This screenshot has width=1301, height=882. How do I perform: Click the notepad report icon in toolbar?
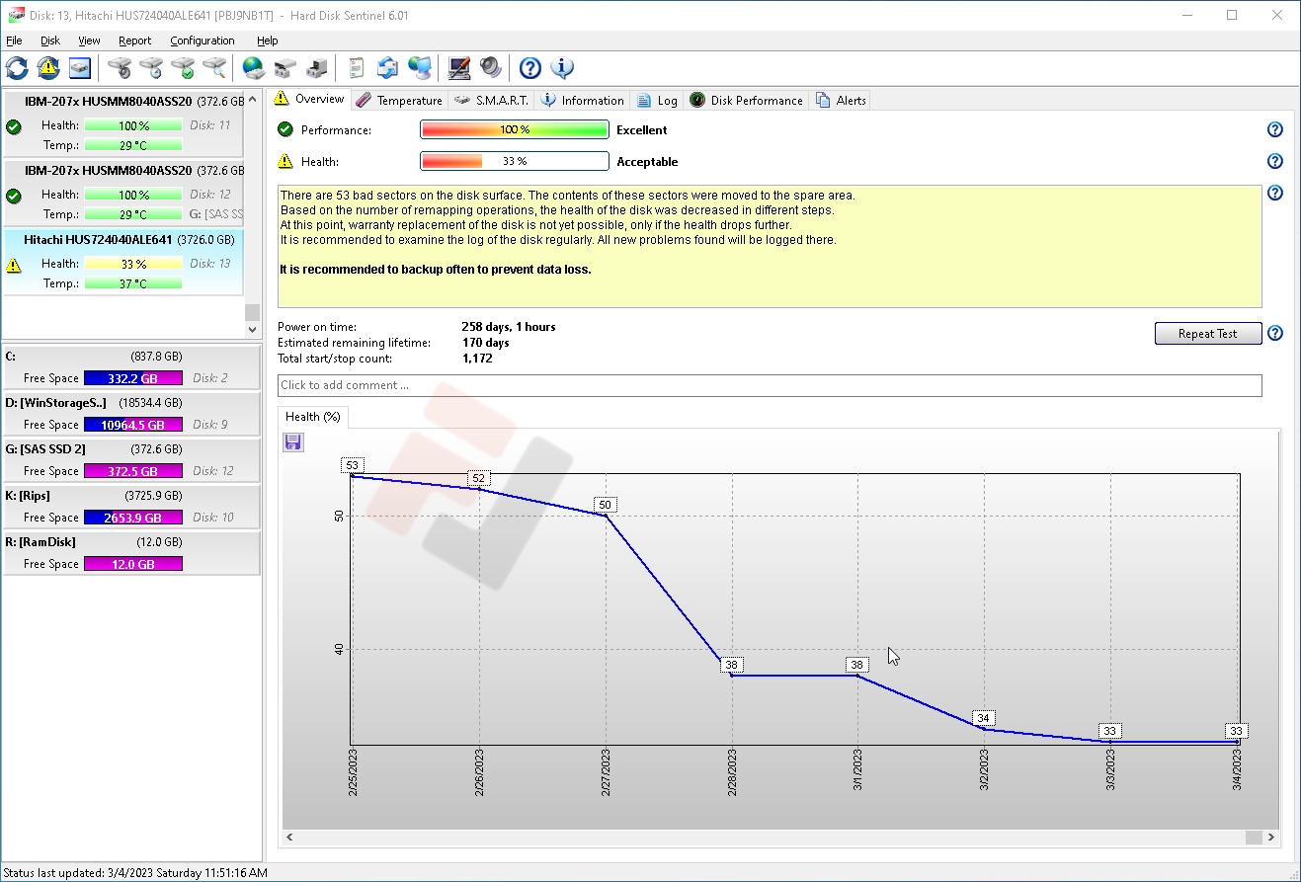pos(357,68)
